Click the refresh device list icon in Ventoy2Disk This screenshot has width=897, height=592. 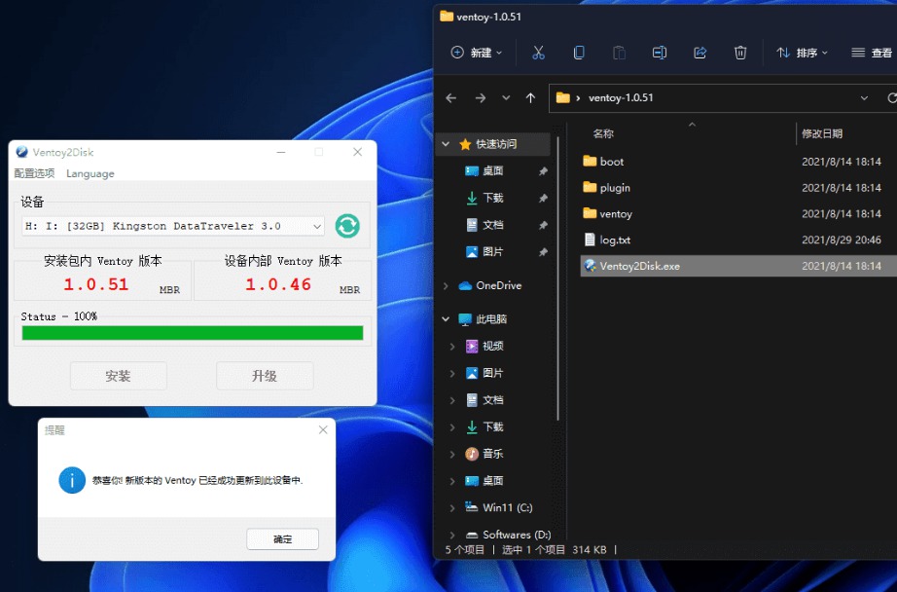click(x=347, y=226)
